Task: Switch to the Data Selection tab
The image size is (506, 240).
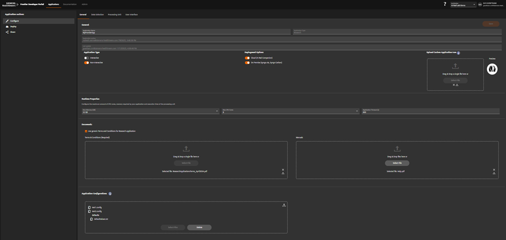Action: tap(97, 15)
